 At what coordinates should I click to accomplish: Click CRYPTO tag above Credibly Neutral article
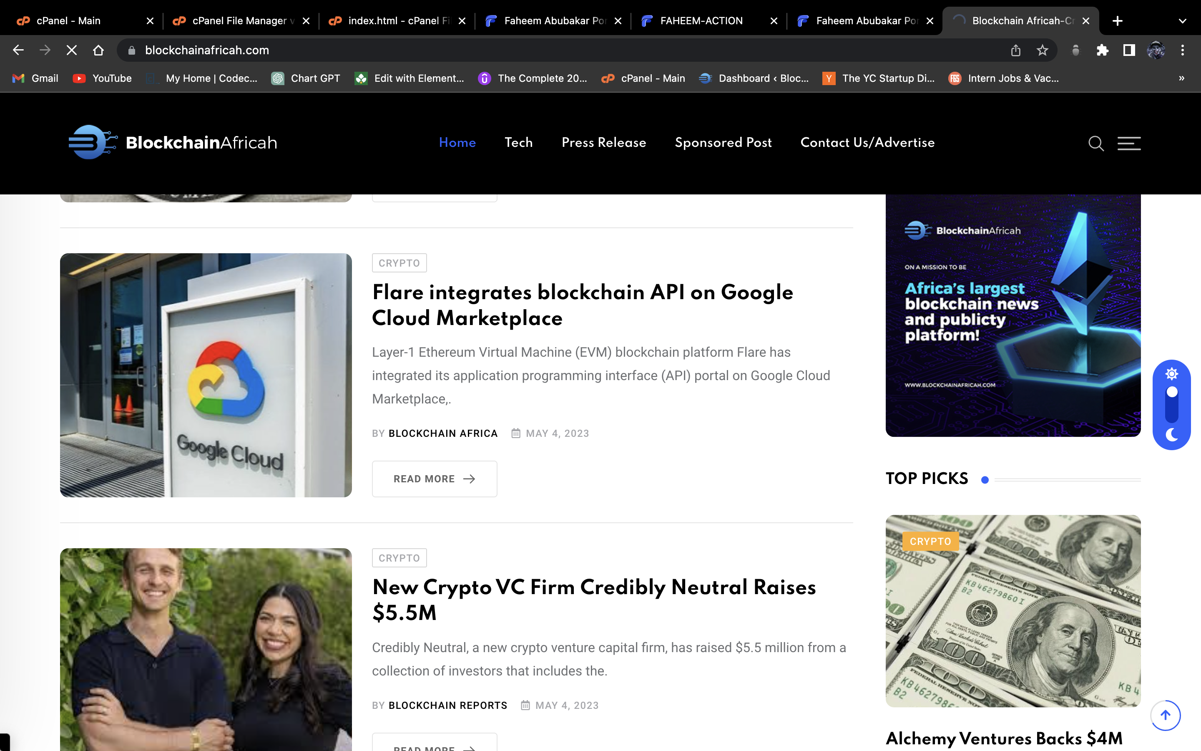(399, 558)
